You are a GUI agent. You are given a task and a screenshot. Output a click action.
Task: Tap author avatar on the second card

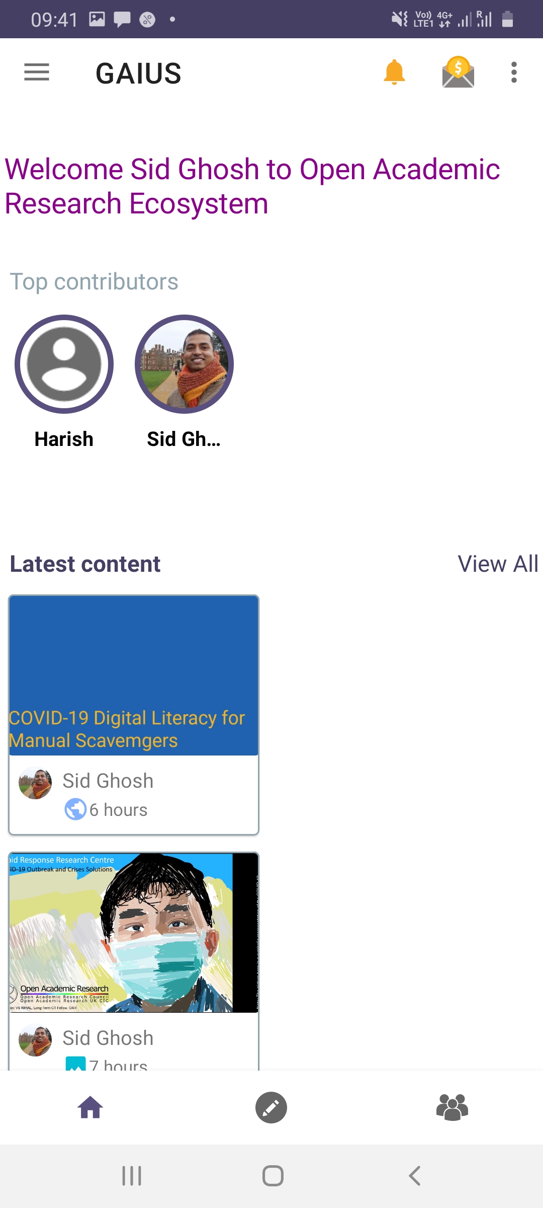pos(35,1040)
